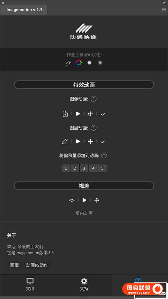The image size is (168, 299).
Task: Click the play icon in 图像动画 row
Action: pos(78,114)
